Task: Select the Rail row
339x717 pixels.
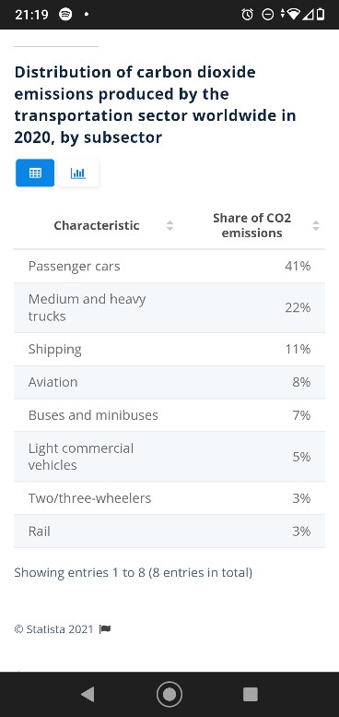Action: (x=169, y=532)
